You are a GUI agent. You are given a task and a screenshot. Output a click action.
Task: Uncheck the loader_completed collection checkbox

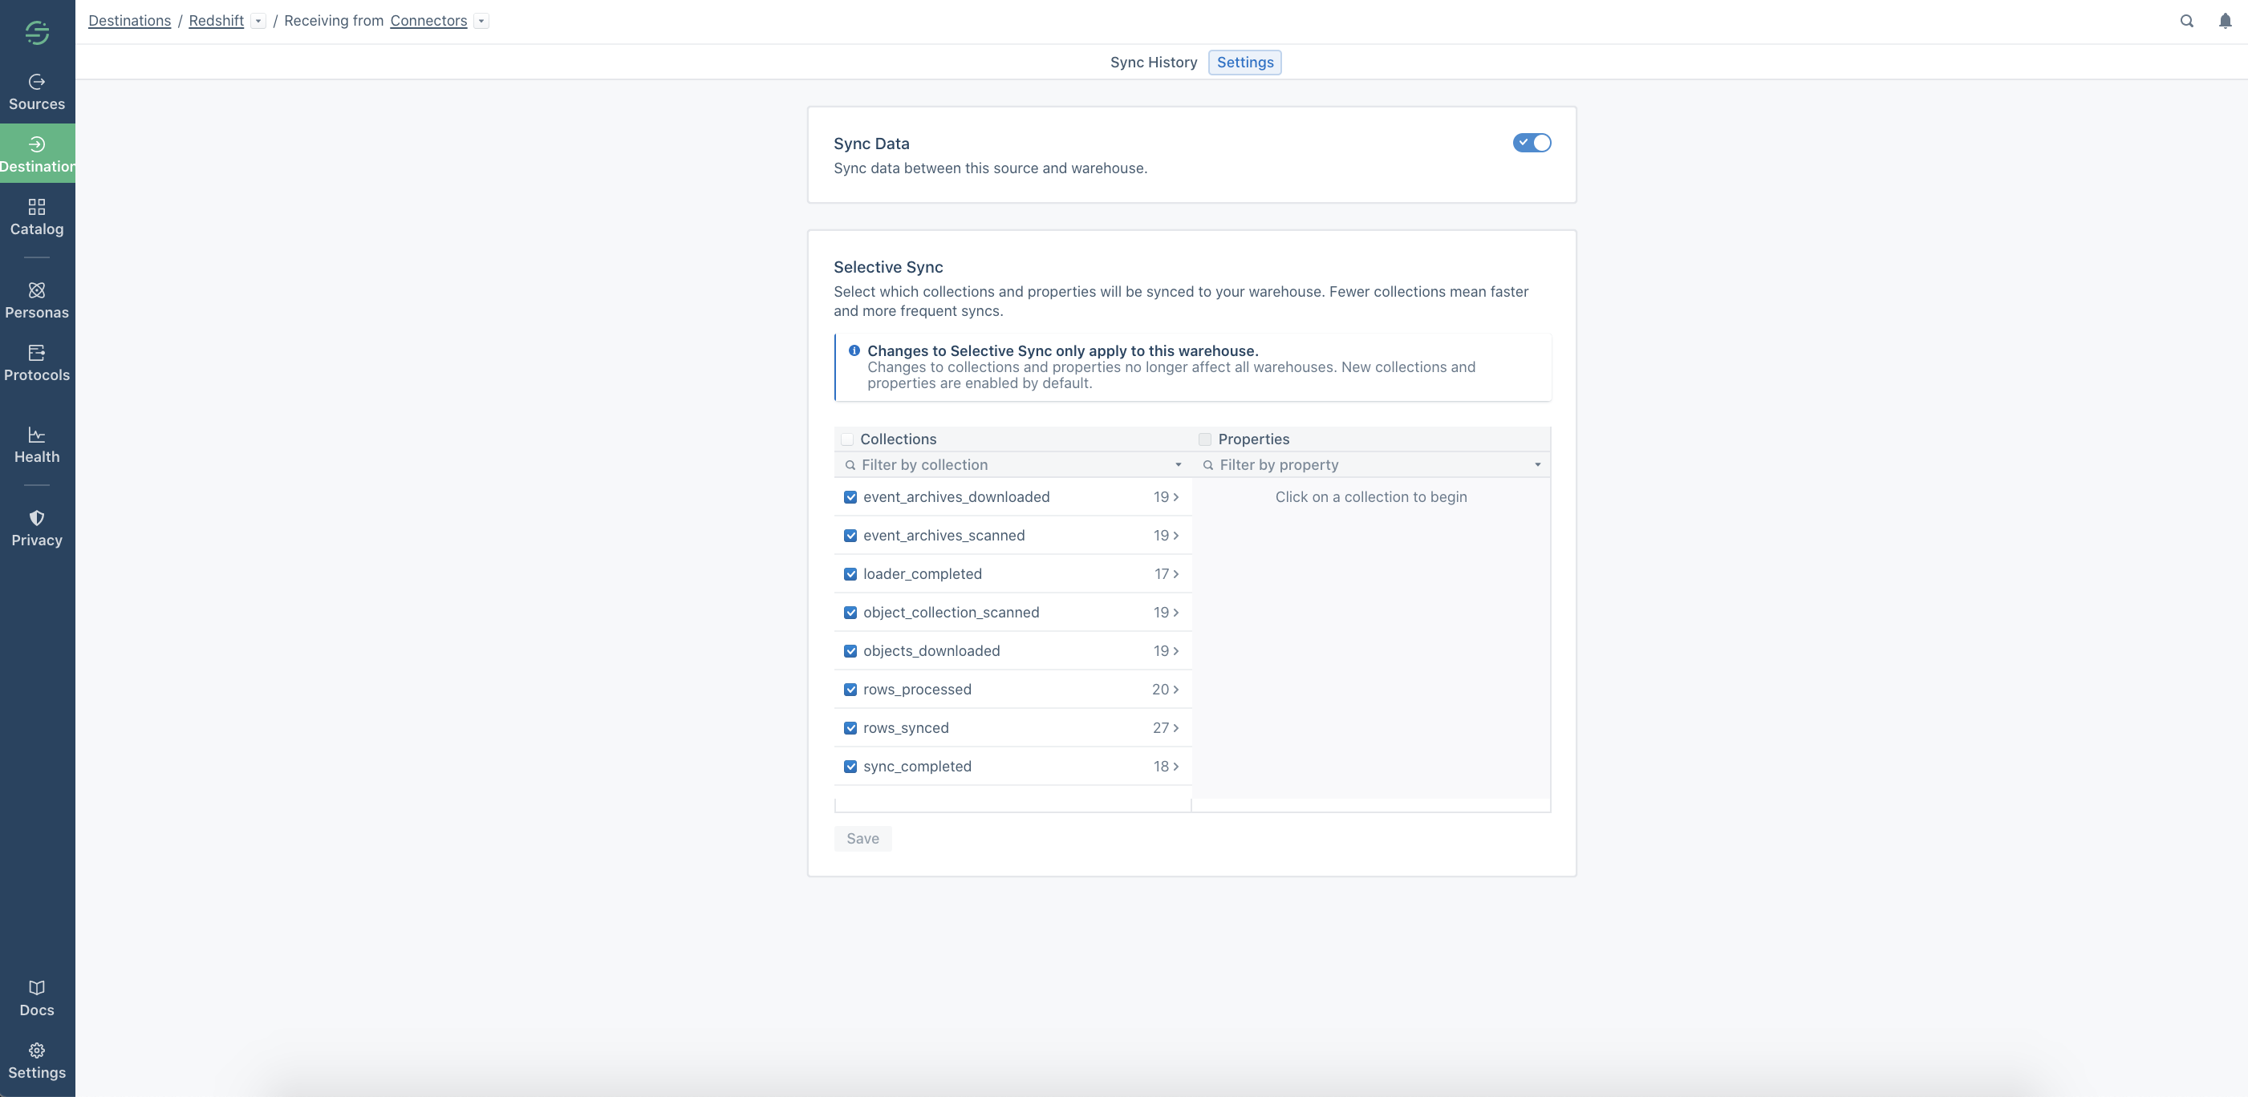850,574
